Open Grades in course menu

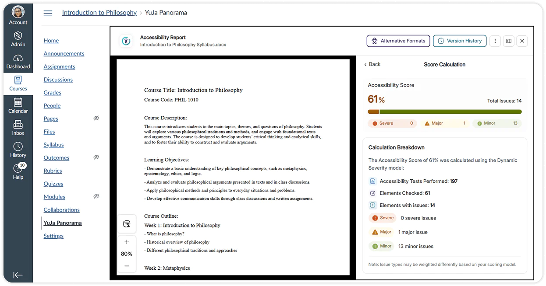pyautogui.click(x=52, y=93)
